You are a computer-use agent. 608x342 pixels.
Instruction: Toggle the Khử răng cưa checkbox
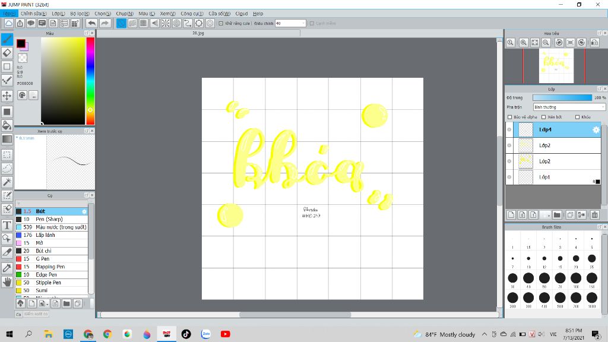pyautogui.click(x=221, y=23)
